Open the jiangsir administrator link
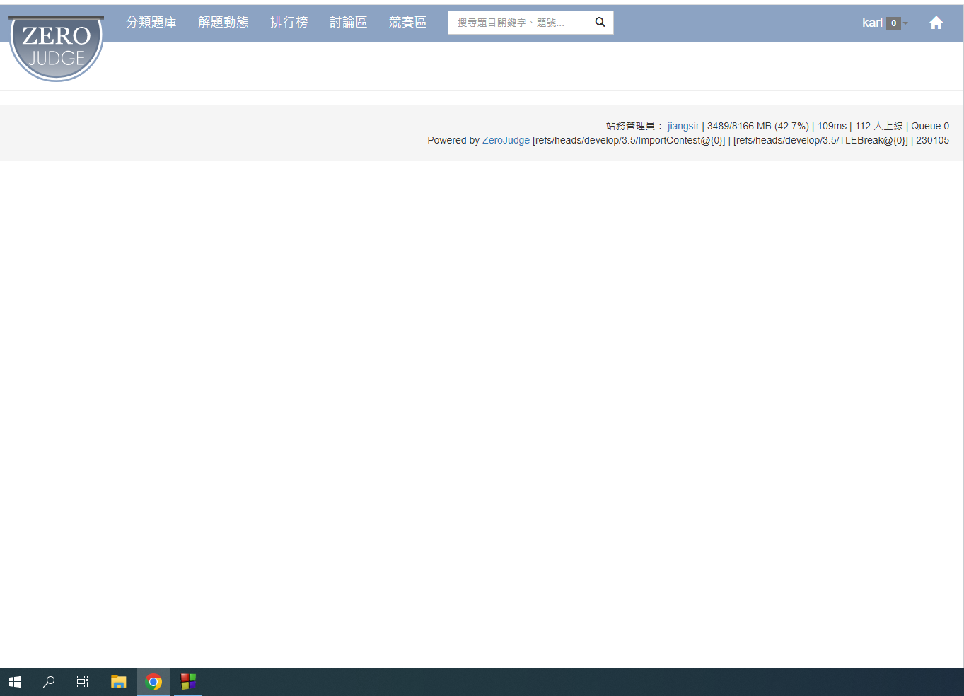Image resolution: width=964 pixels, height=696 pixels. [x=683, y=126]
